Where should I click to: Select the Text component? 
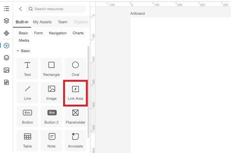click(x=27, y=69)
